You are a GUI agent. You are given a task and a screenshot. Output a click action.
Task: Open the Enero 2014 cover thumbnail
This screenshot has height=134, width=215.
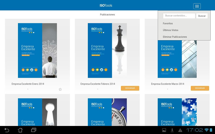click(37, 50)
